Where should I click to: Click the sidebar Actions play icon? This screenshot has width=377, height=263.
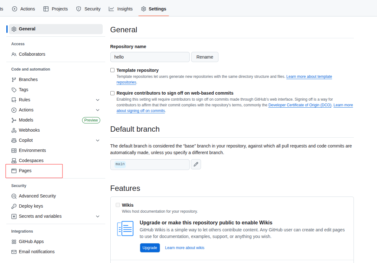pos(14,110)
